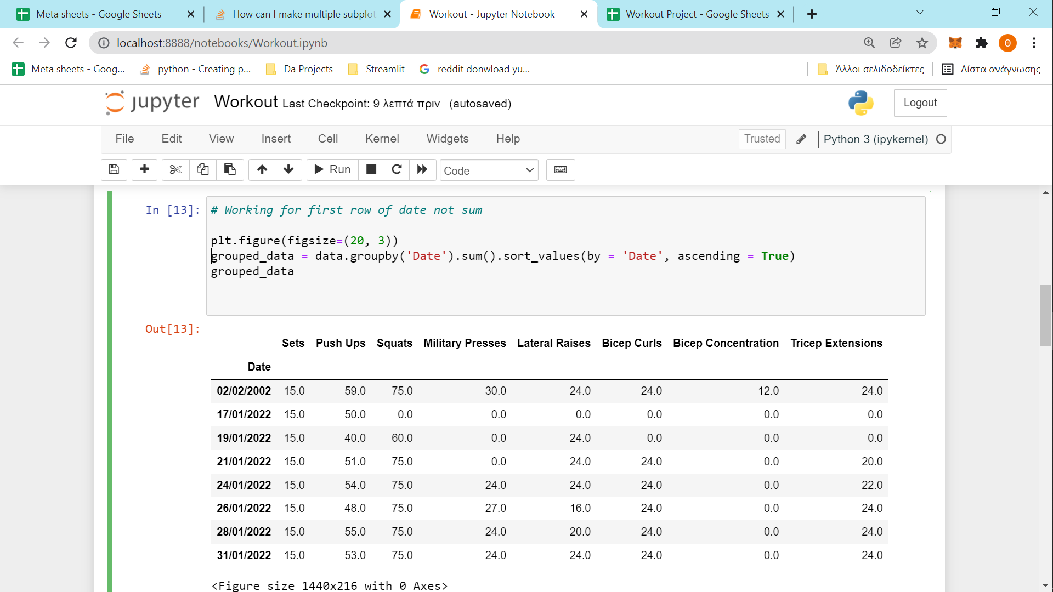Open the Kernel menu
Image resolution: width=1053 pixels, height=592 pixels.
(x=382, y=139)
